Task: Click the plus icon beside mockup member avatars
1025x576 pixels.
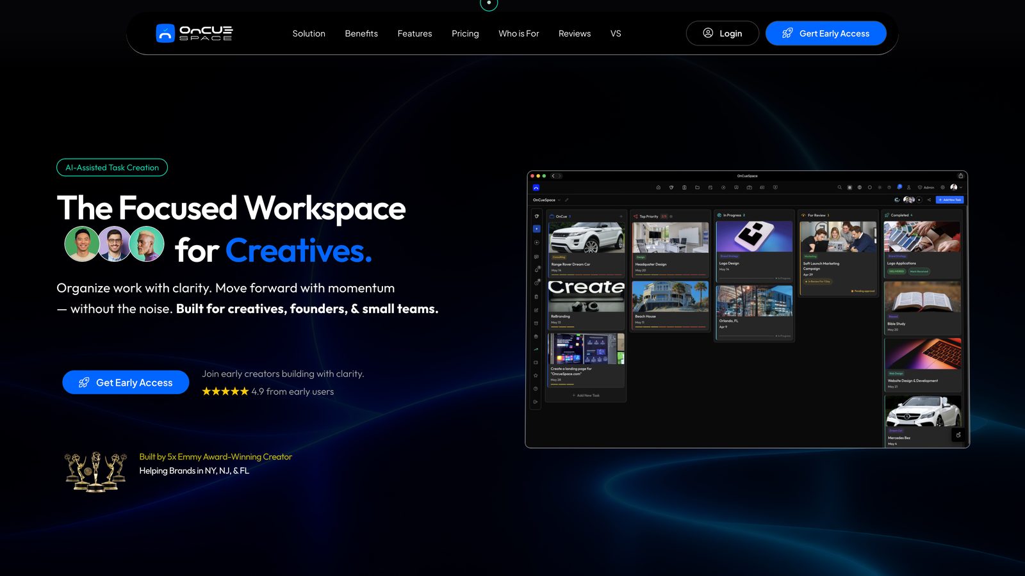Action: [919, 200]
